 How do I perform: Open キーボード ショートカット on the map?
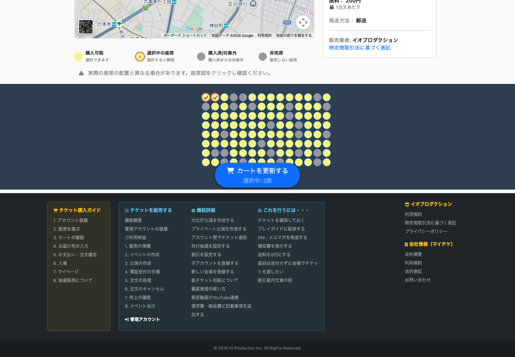[185, 35]
